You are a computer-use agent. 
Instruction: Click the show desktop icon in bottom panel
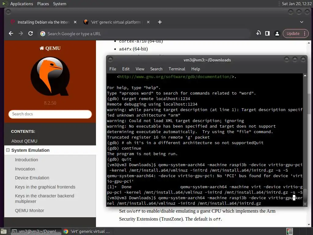(x=4, y=231)
